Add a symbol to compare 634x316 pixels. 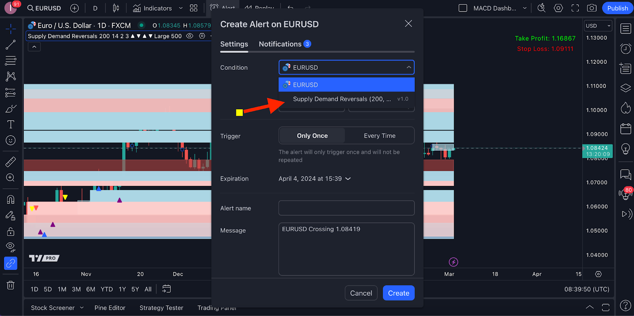click(x=74, y=8)
